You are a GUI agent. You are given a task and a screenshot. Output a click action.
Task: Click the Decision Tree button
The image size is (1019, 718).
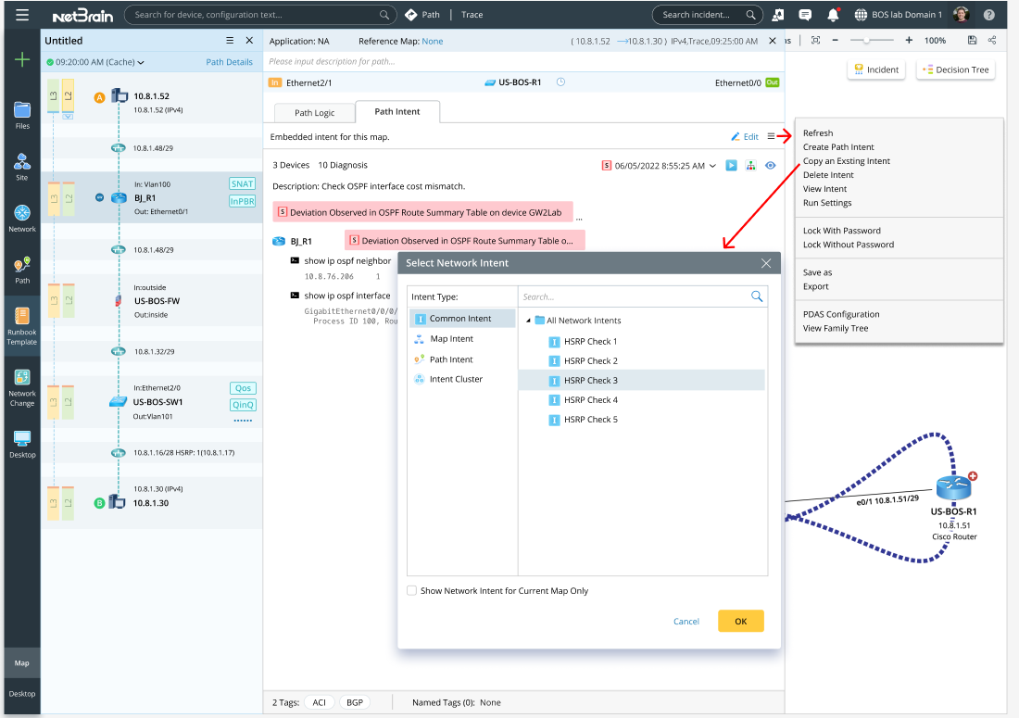[955, 69]
